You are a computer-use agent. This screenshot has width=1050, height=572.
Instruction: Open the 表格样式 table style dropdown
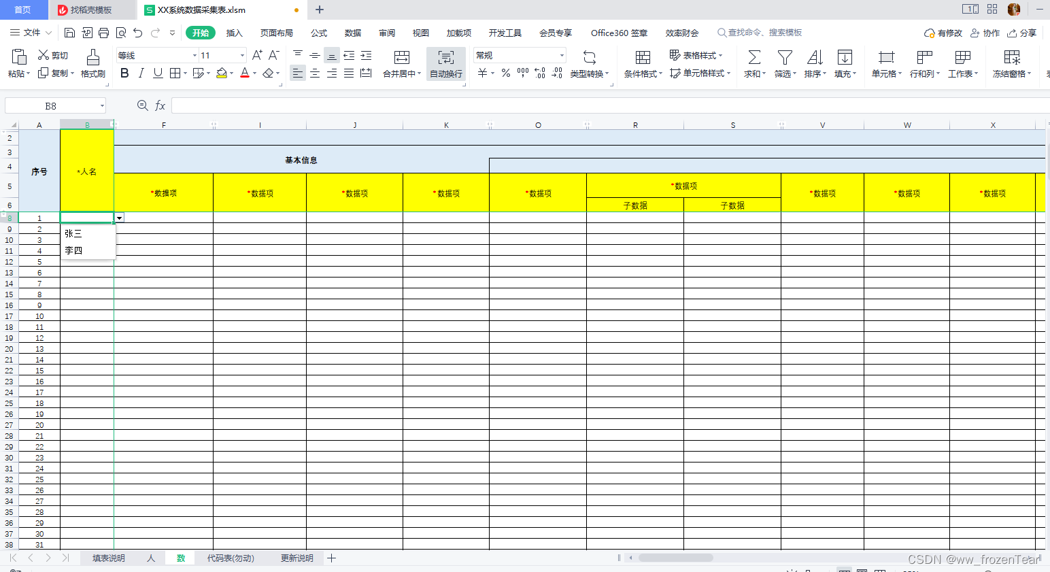click(696, 55)
